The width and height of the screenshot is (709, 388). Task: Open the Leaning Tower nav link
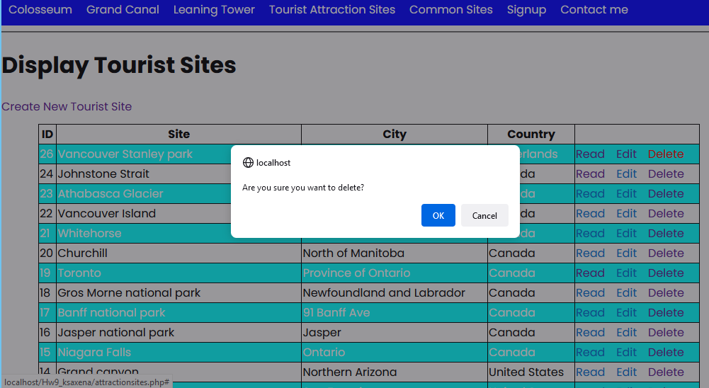214,10
